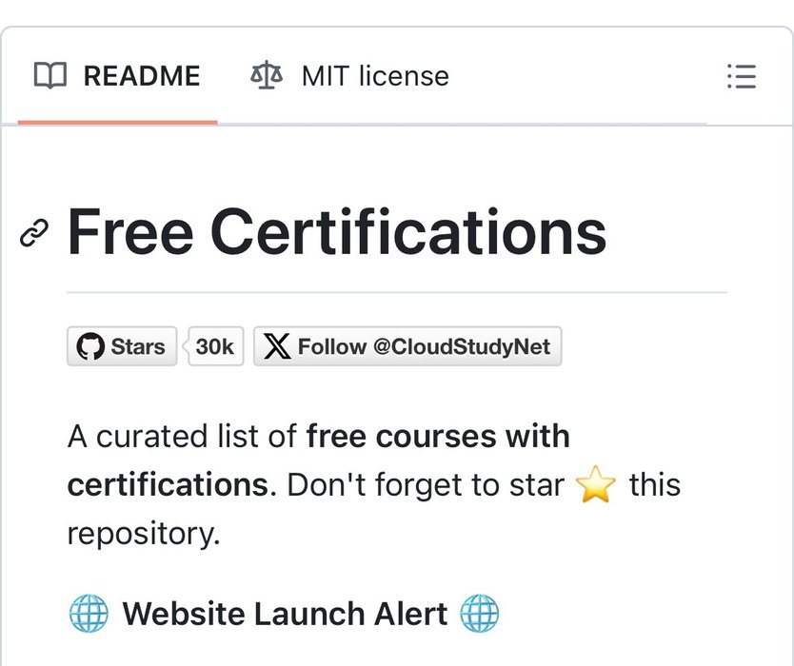Screen dimensions: 794x666
Task: Click the GitHub octocat logo in Stars badge
Action: (x=90, y=346)
